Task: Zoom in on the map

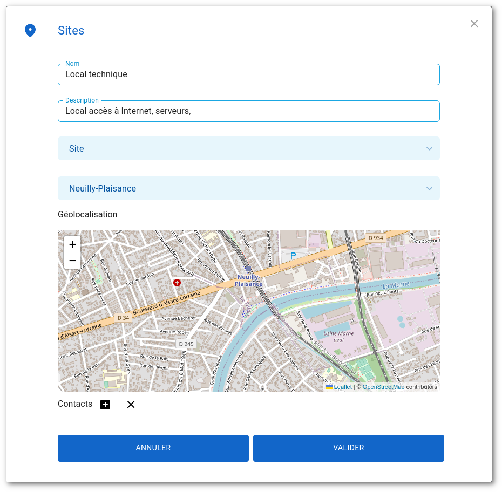Action: point(72,244)
